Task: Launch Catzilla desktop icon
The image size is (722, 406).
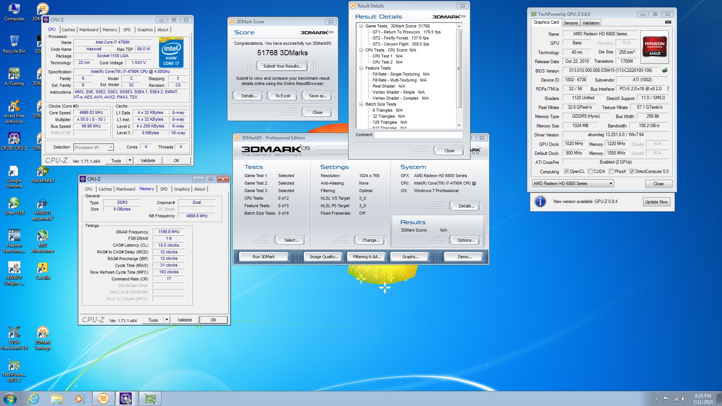Action: 42,271
